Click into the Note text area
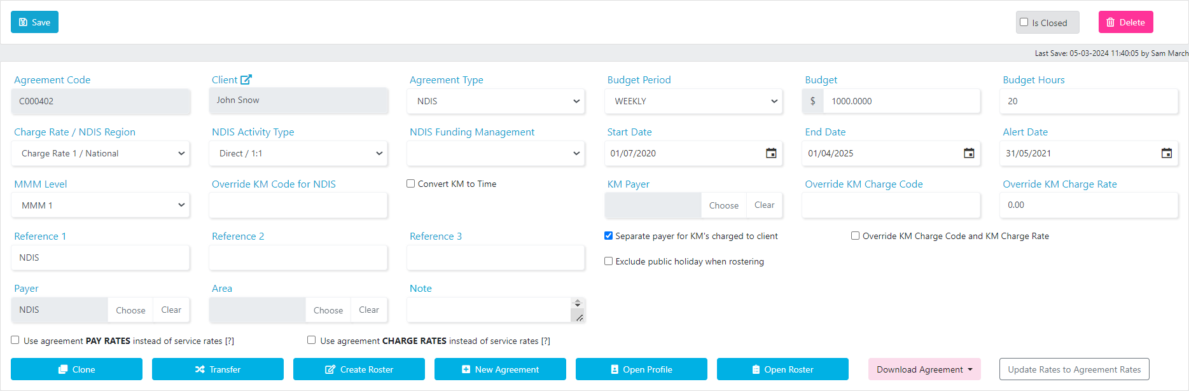Viewport: 1189px width, 391px height. (x=489, y=310)
